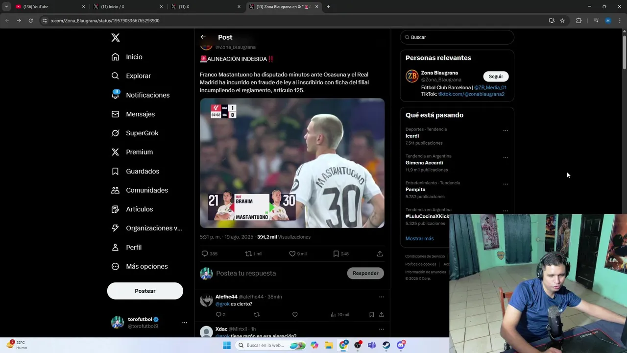Open more options for Icardi trend

click(506, 131)
